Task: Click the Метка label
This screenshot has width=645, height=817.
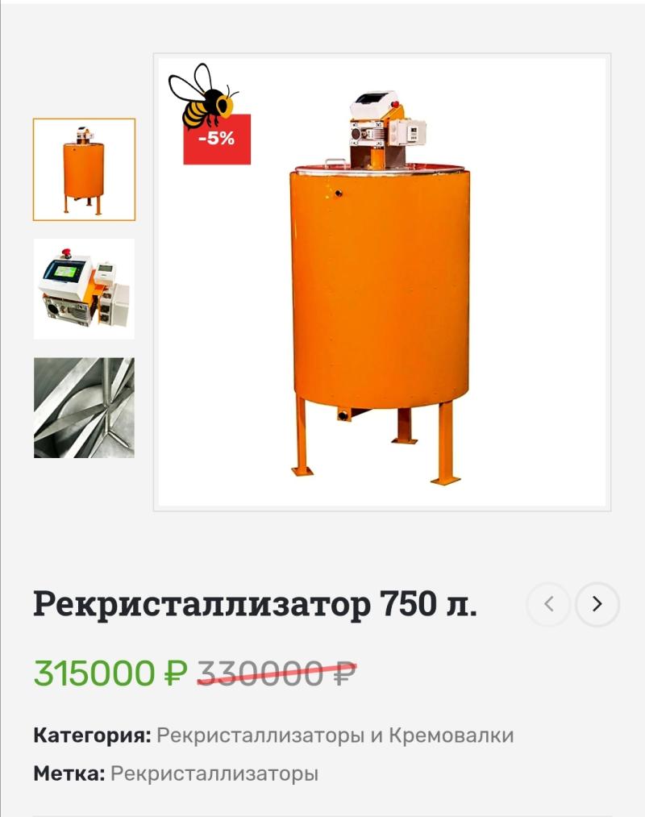Action: point(69,773)
